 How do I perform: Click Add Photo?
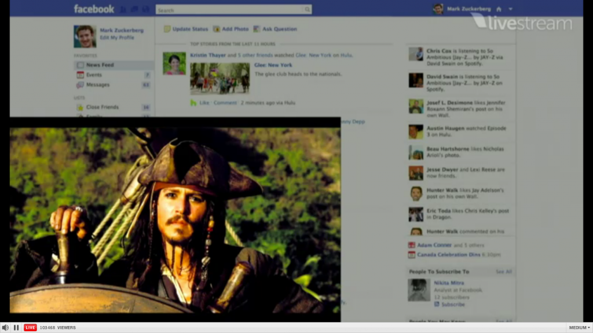point(230,29)
